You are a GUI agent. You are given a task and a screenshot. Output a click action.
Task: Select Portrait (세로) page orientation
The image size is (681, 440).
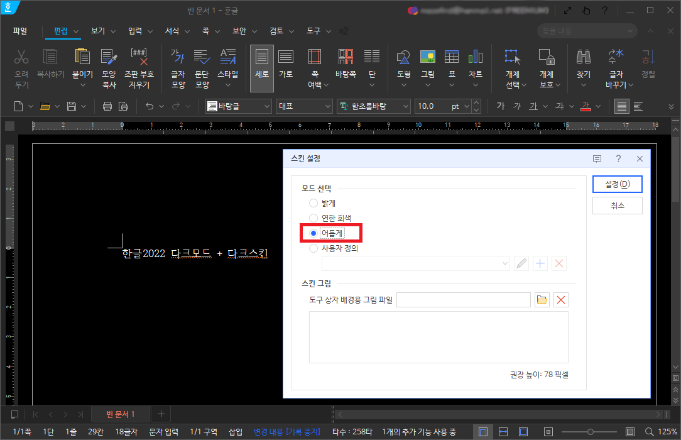pyautogui.click(x=262, y=69)
